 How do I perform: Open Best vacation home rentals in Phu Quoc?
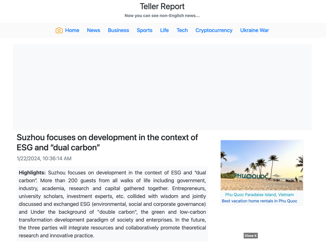click(259, 201)
